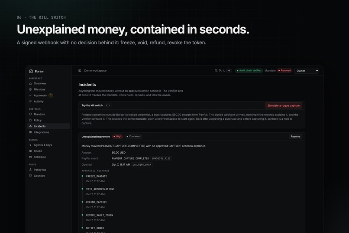The height and width of the screenshot is (233, 349).
Task: Toggle the sidebar panel icon
Action: click(x=80, y=71)
